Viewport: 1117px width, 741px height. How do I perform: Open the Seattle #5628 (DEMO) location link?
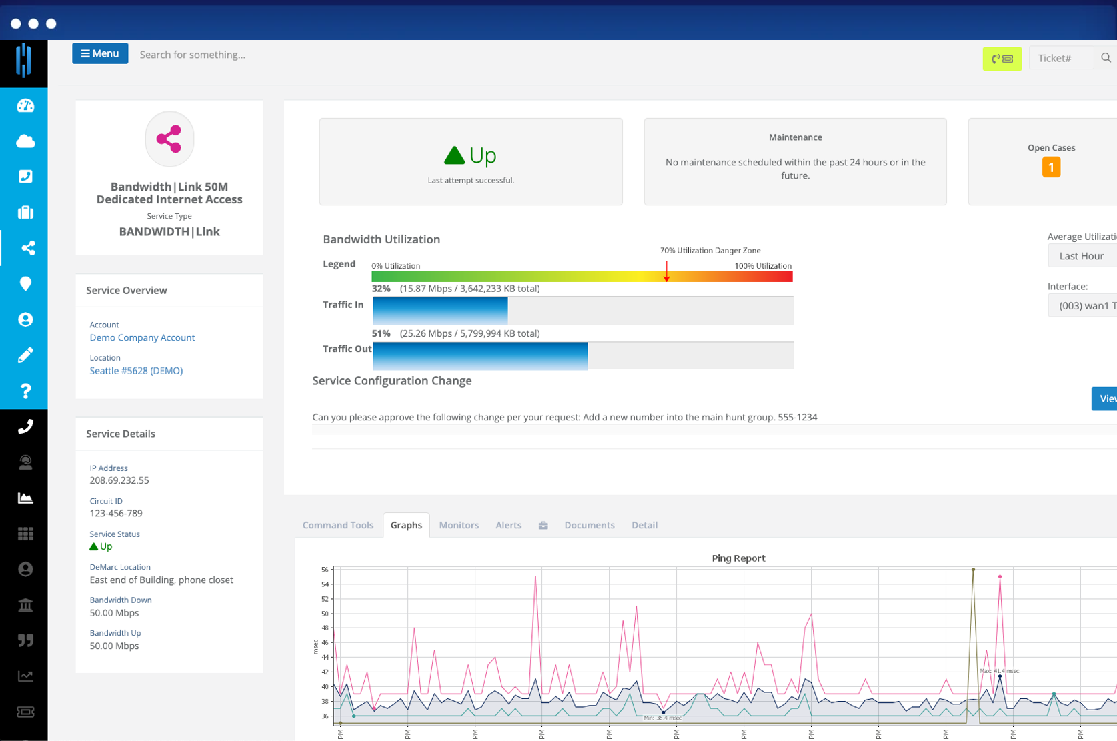pos(136,370)
